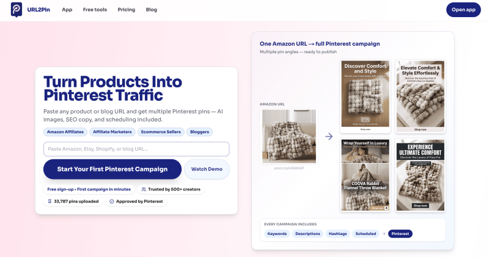This screenshot has height=257, width=489.
Task: Select the Ecommerce Sellers tag
Action: (161, 132)
